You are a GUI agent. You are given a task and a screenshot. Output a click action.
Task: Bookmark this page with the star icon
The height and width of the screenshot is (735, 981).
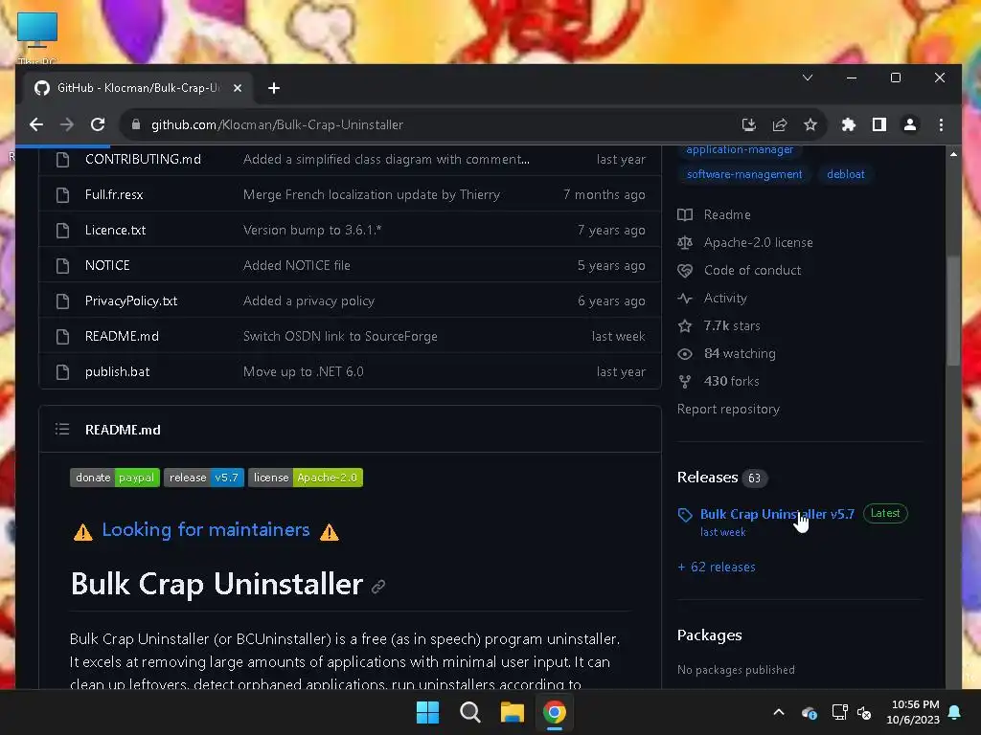tap(810, 124)
